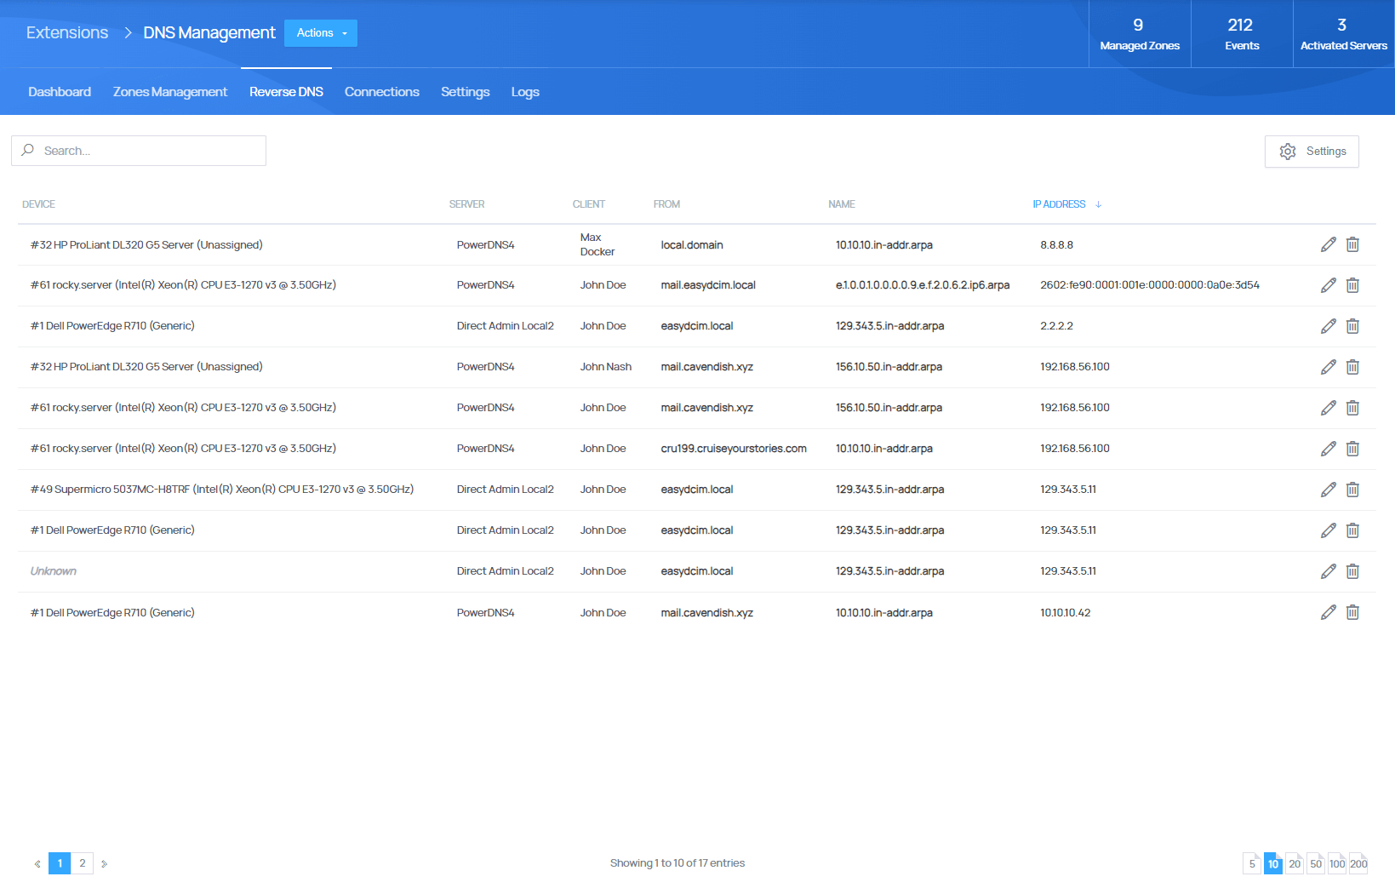Click the search magnifier icon
The image size is (1395, 888).
pos(28,150)
